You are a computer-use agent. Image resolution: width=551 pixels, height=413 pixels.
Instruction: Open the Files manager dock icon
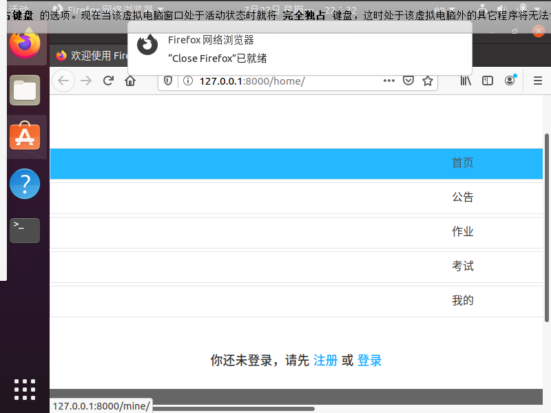pyautogui.click(x=25, y=90)
